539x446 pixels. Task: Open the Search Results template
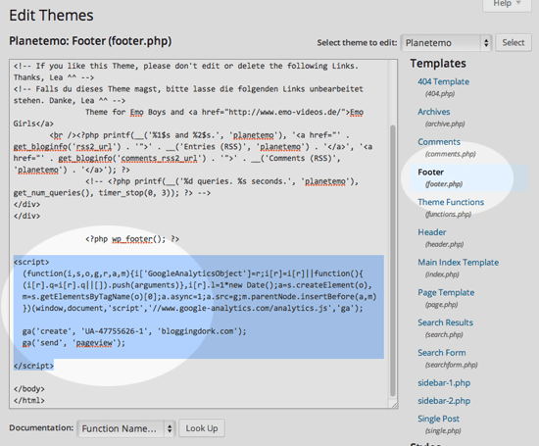tap(445, 322)
